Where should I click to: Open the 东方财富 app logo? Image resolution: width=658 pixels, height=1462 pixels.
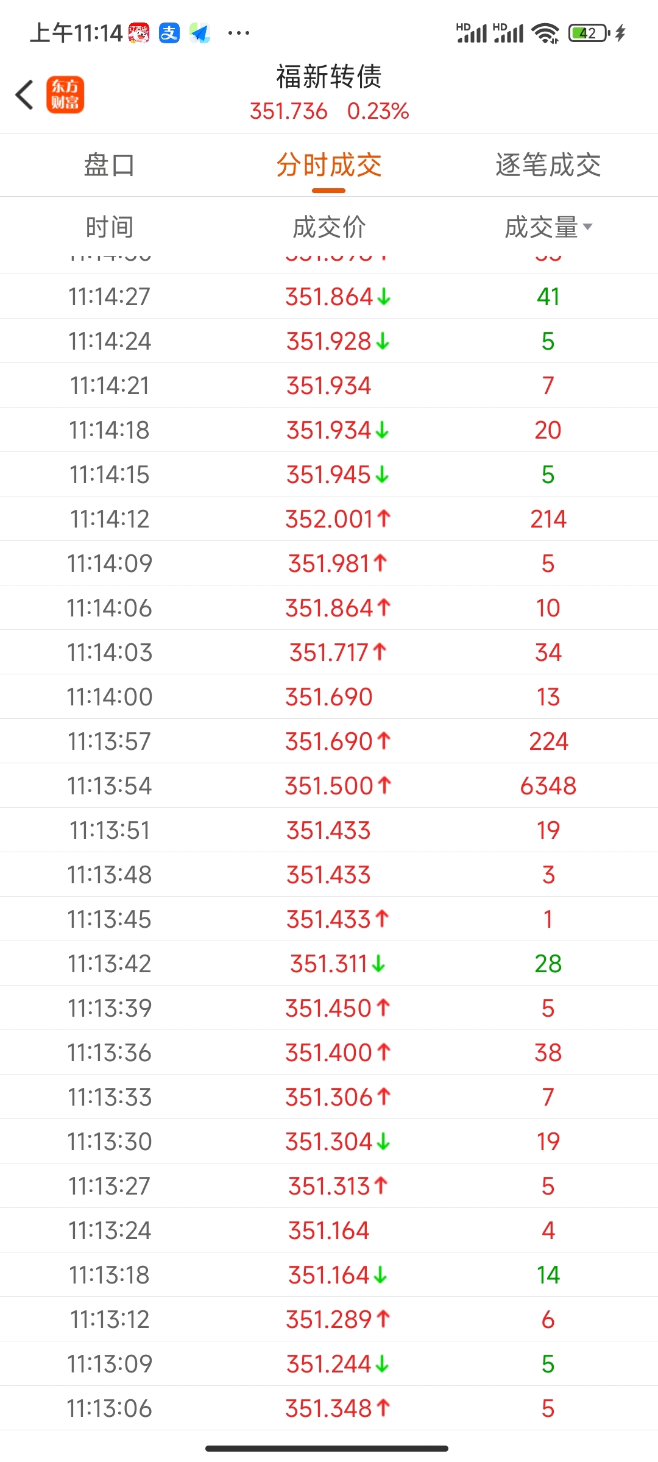click(x=65, y=95)
